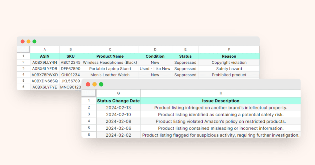Viewport: 315px width, 165px height.
Task: Select column header H in front spreadsheet
Action: [x=220, y=93]
